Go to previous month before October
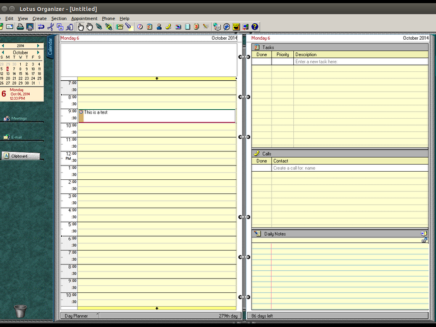Viewport: 436px width, 327px height. (3, 52)
